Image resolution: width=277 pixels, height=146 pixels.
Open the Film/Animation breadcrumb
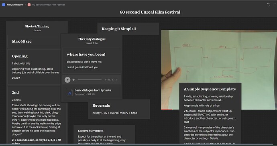point(15,5)
